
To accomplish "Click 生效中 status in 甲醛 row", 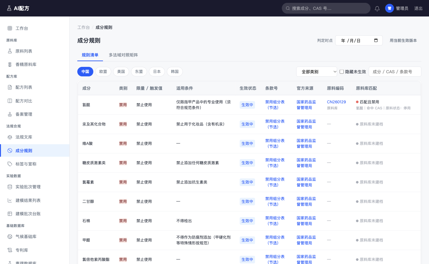I will (247, 240).
